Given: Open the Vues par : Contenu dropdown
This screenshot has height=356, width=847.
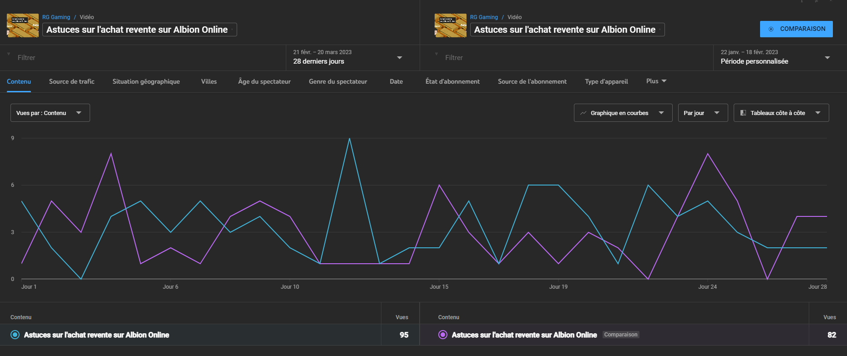Looking at the screenshot, I should click(x=50, y=113).
